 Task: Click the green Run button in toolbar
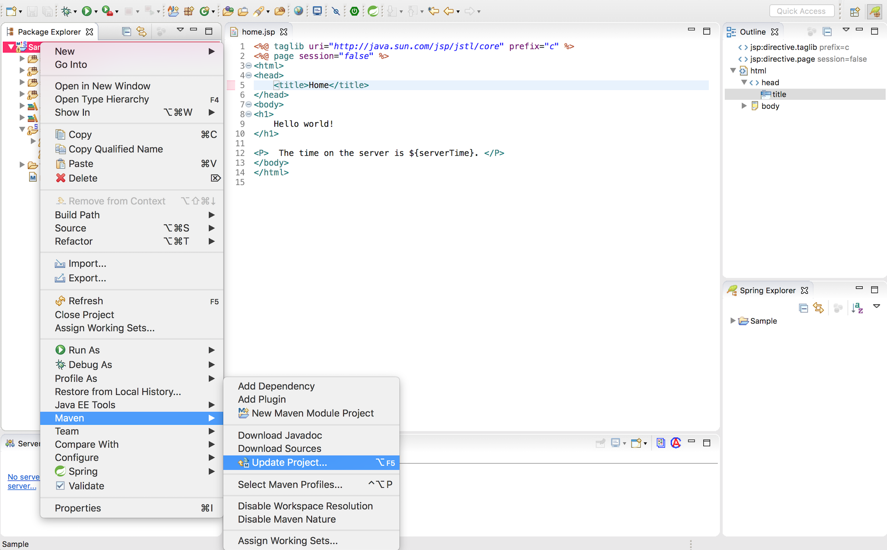point(86,11)
